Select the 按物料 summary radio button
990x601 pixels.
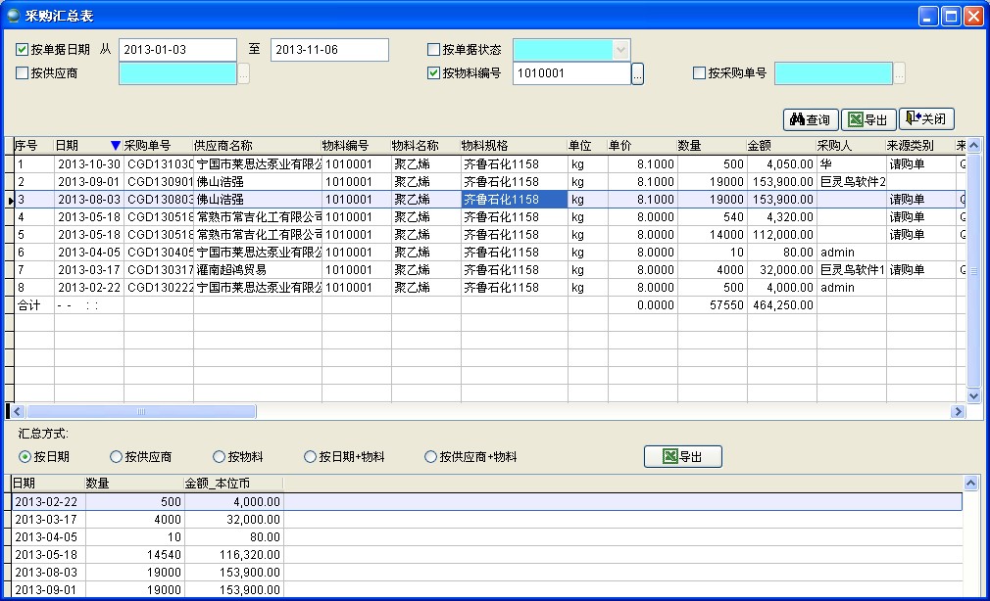tap(220, 457)
